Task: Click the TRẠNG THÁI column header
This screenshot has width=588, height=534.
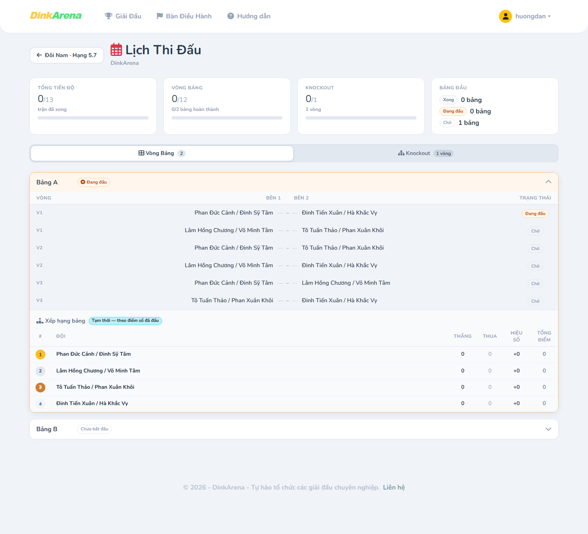Action: coord(535,198)
